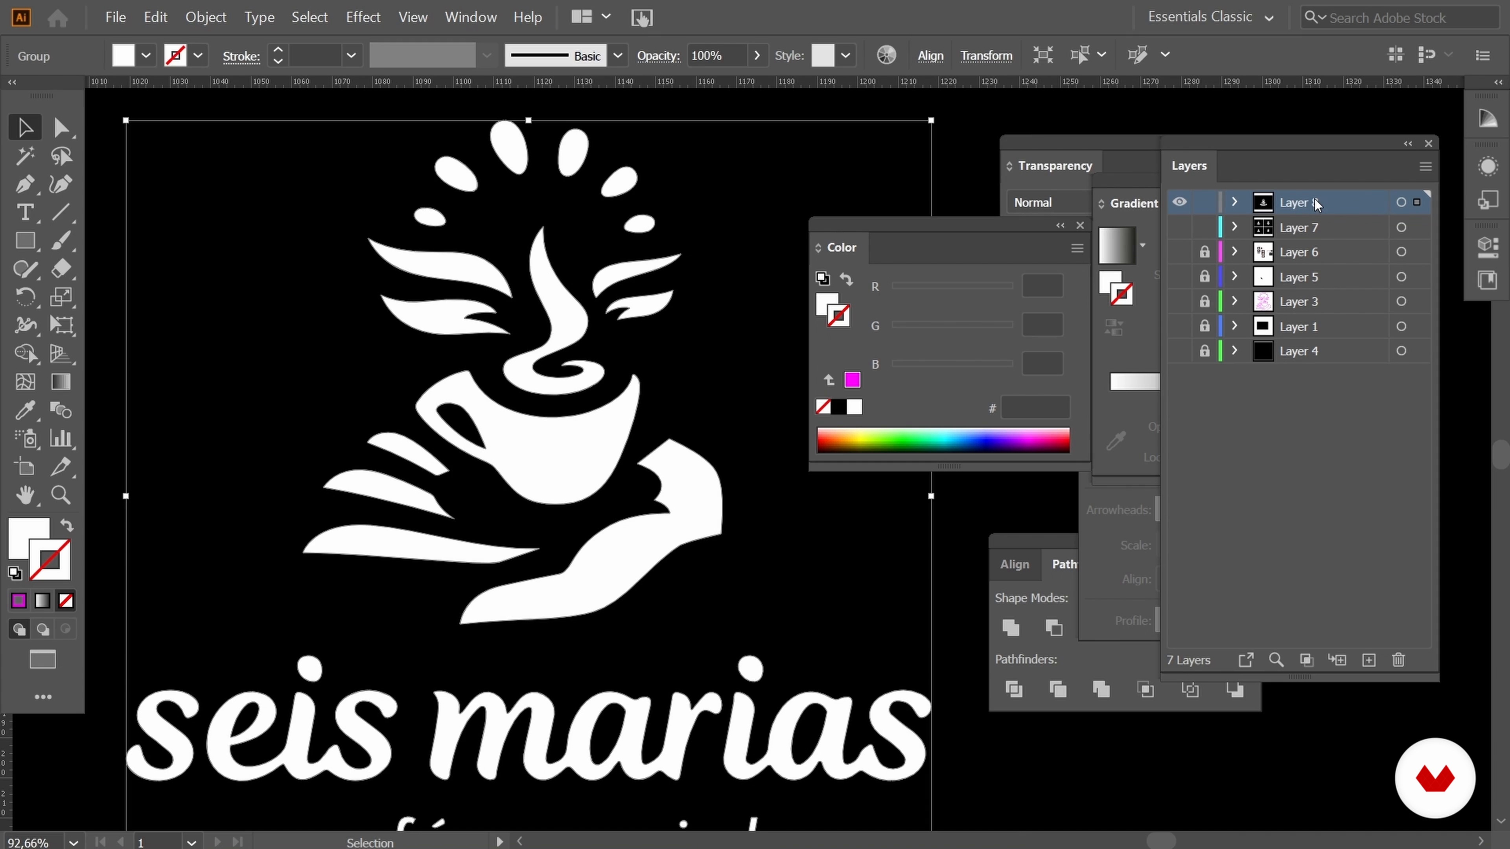Open the Window menu
The image size is (1510, 849).
471,17
